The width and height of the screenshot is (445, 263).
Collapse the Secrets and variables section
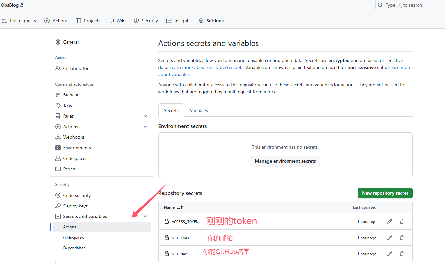tap(145, 216)
